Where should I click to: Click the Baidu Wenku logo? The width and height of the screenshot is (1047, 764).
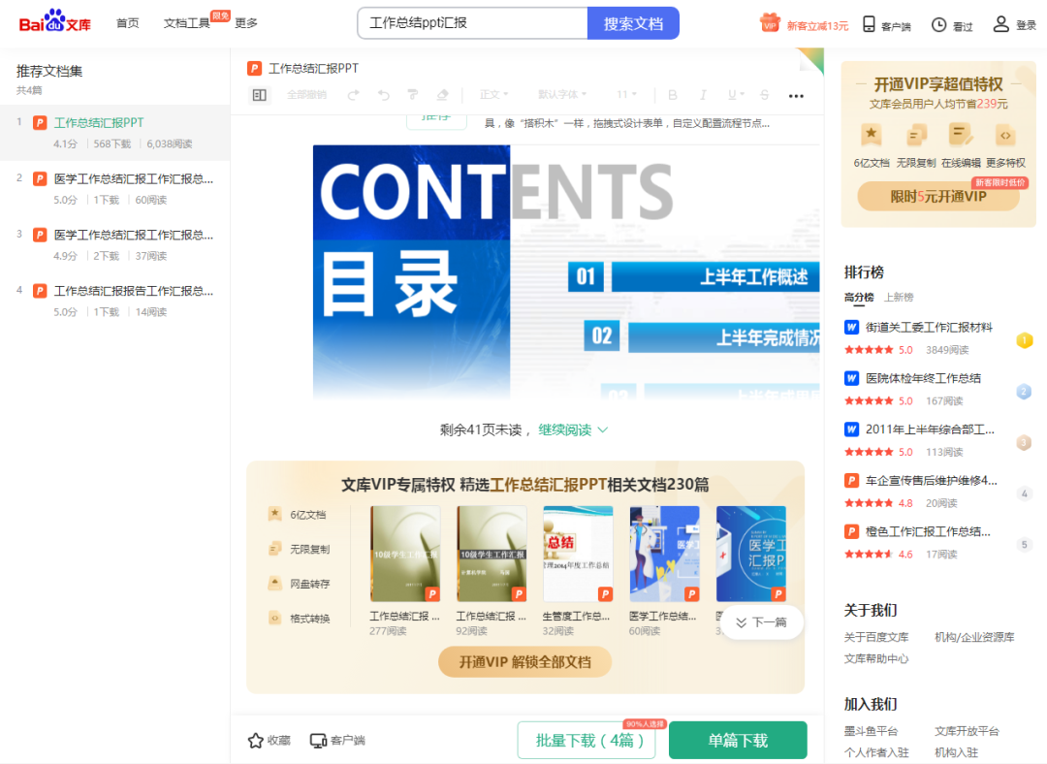(x=54, y=22)
